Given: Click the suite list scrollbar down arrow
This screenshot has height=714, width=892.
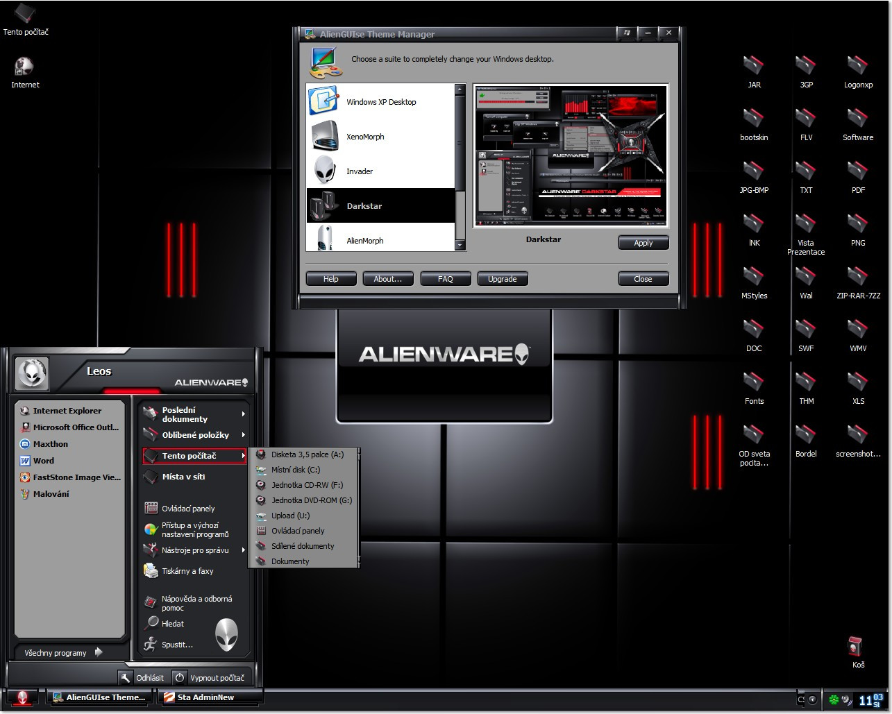Looking at the screenshot, I should click(x=460, y=246).
